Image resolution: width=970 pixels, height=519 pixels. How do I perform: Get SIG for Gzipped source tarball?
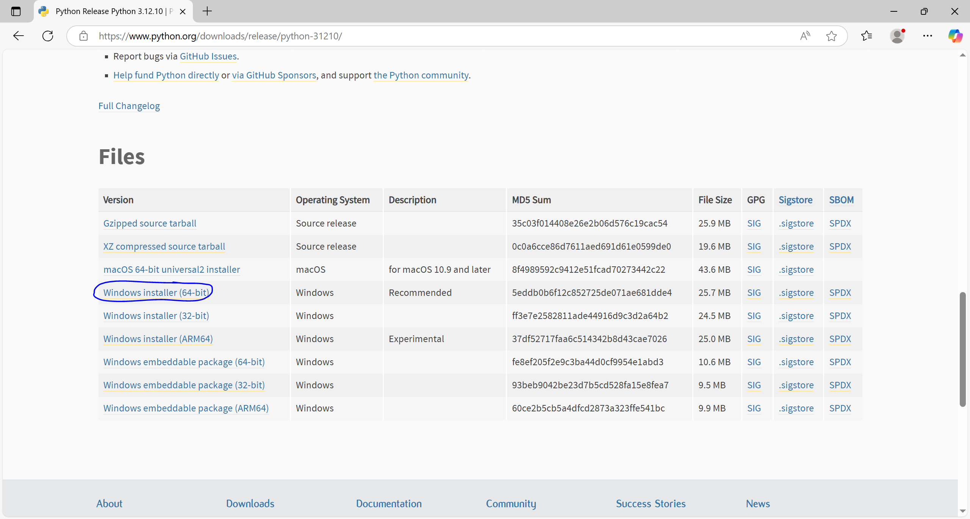coord(754,224)
